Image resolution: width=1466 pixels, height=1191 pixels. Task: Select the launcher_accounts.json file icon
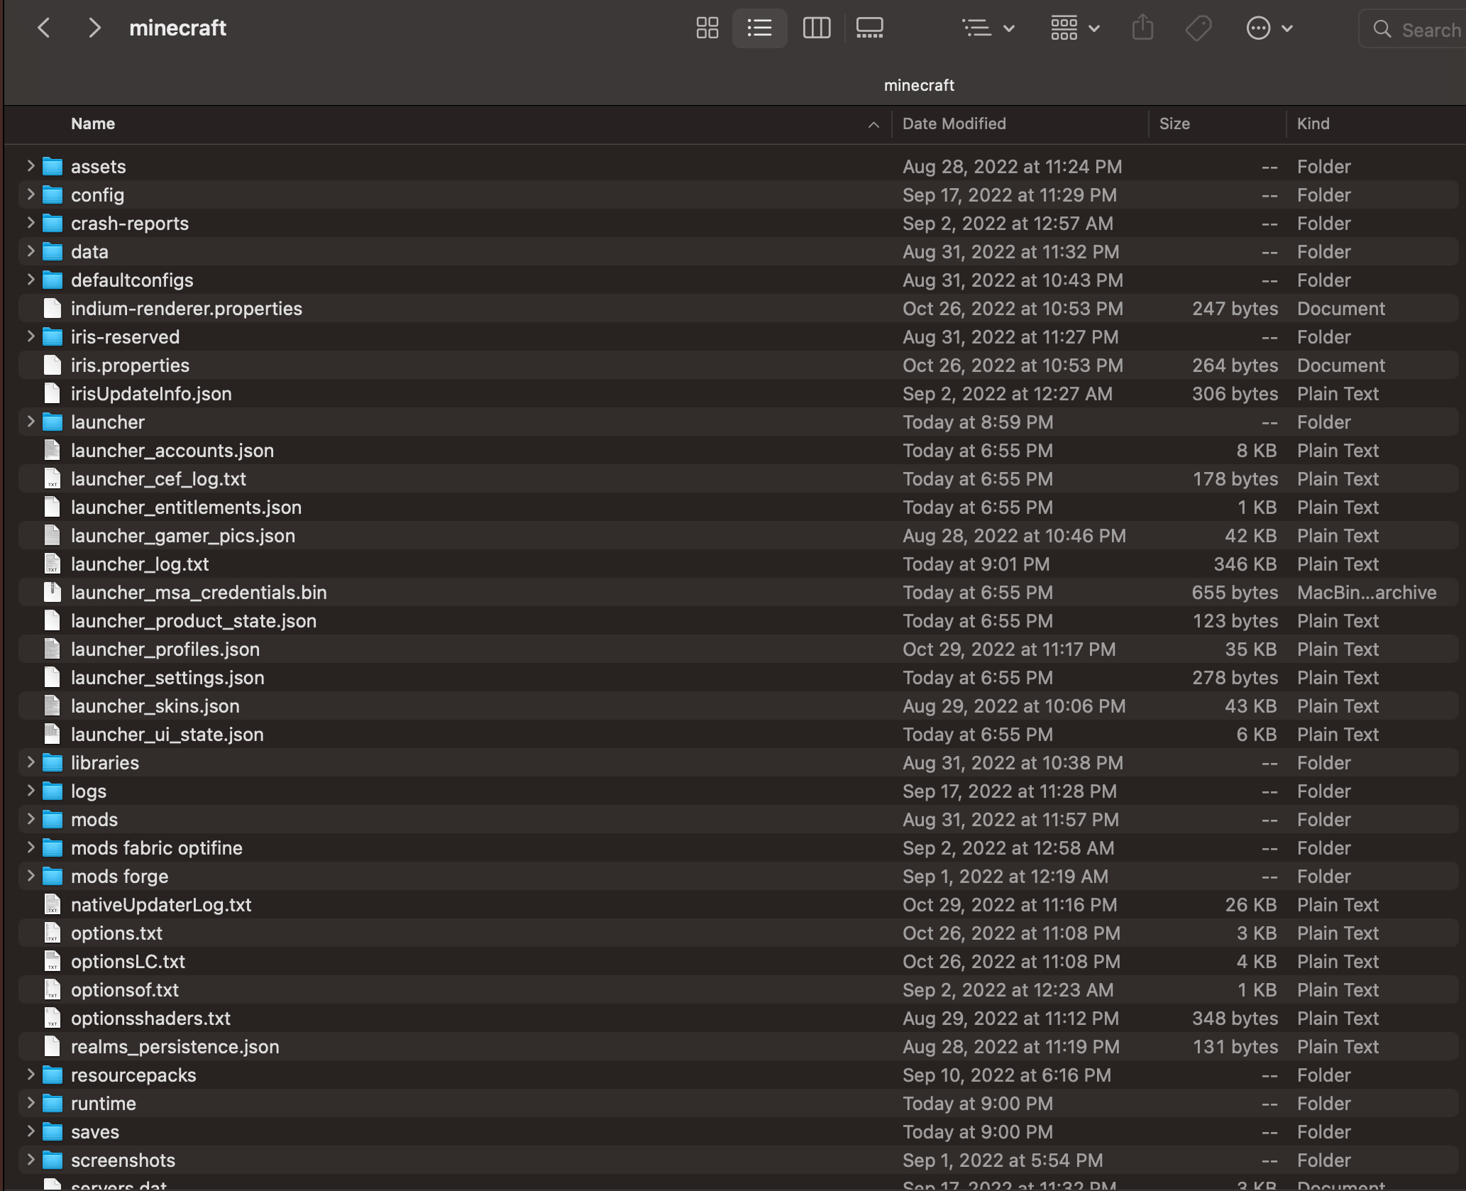tap(53, 451)
